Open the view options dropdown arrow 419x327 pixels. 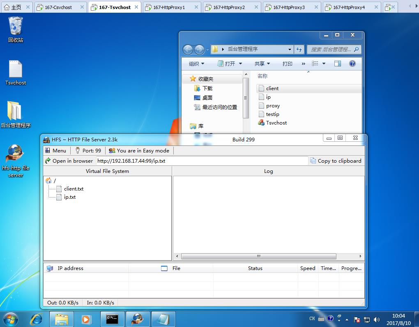coord(324,64)
